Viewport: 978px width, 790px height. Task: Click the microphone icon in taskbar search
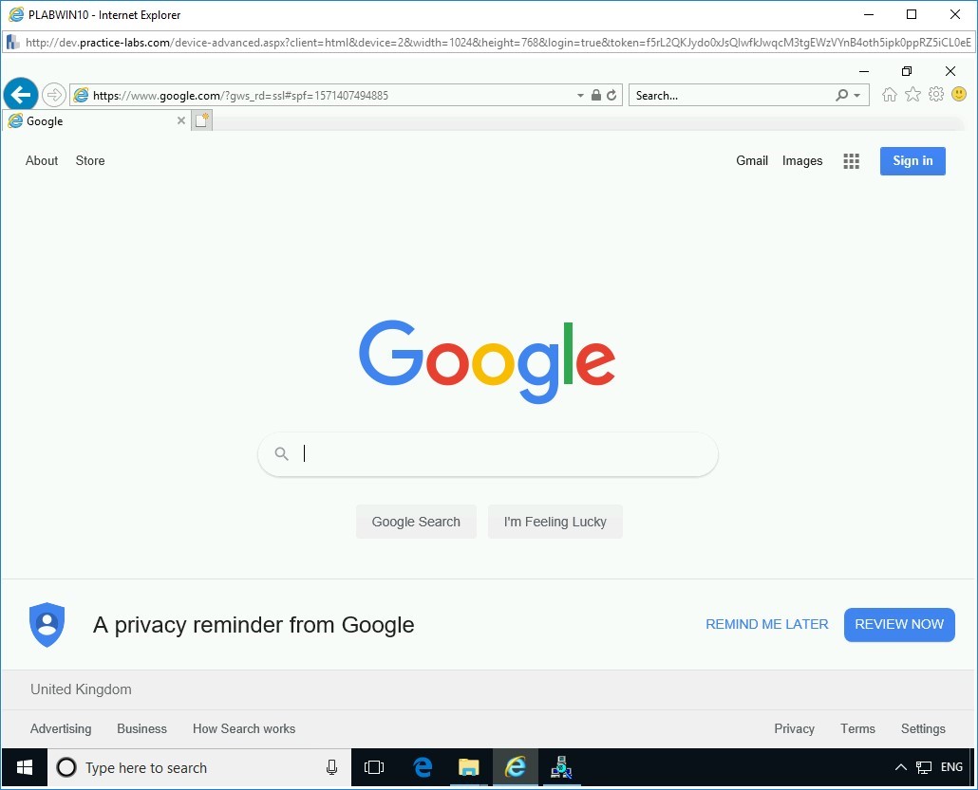point(331,767)
